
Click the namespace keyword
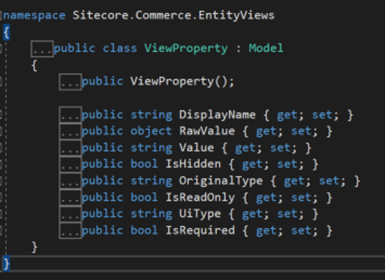point(35,16)
